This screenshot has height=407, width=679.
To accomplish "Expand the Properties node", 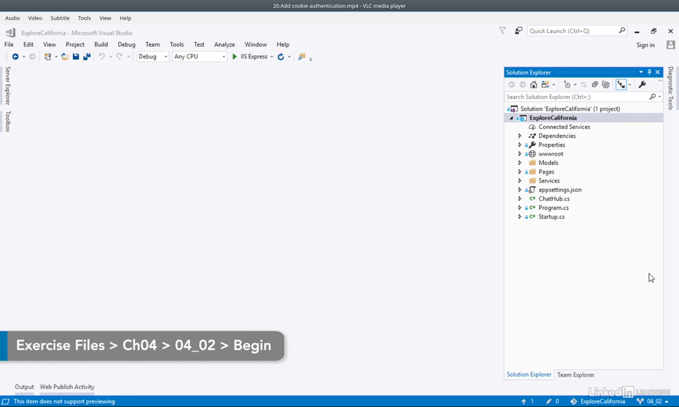I will [520, 145].
